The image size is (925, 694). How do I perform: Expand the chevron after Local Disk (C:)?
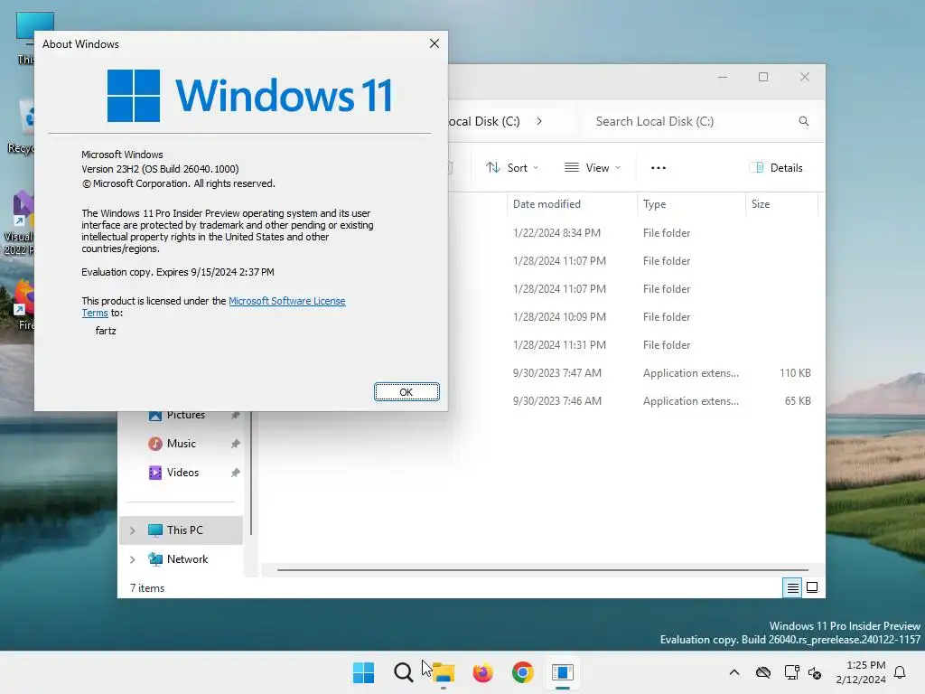[539, 121]
